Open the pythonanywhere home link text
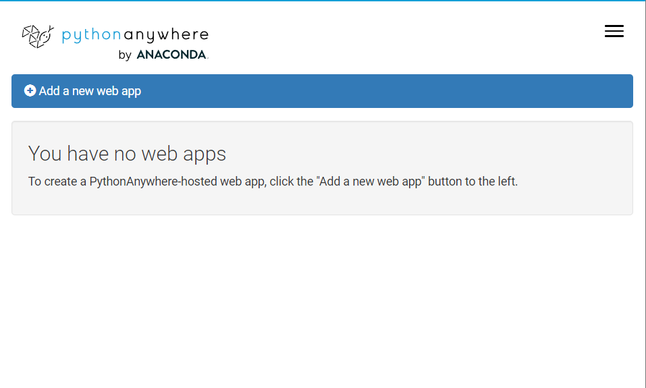Viewport: 646px width, 388px height. (135, 35)
